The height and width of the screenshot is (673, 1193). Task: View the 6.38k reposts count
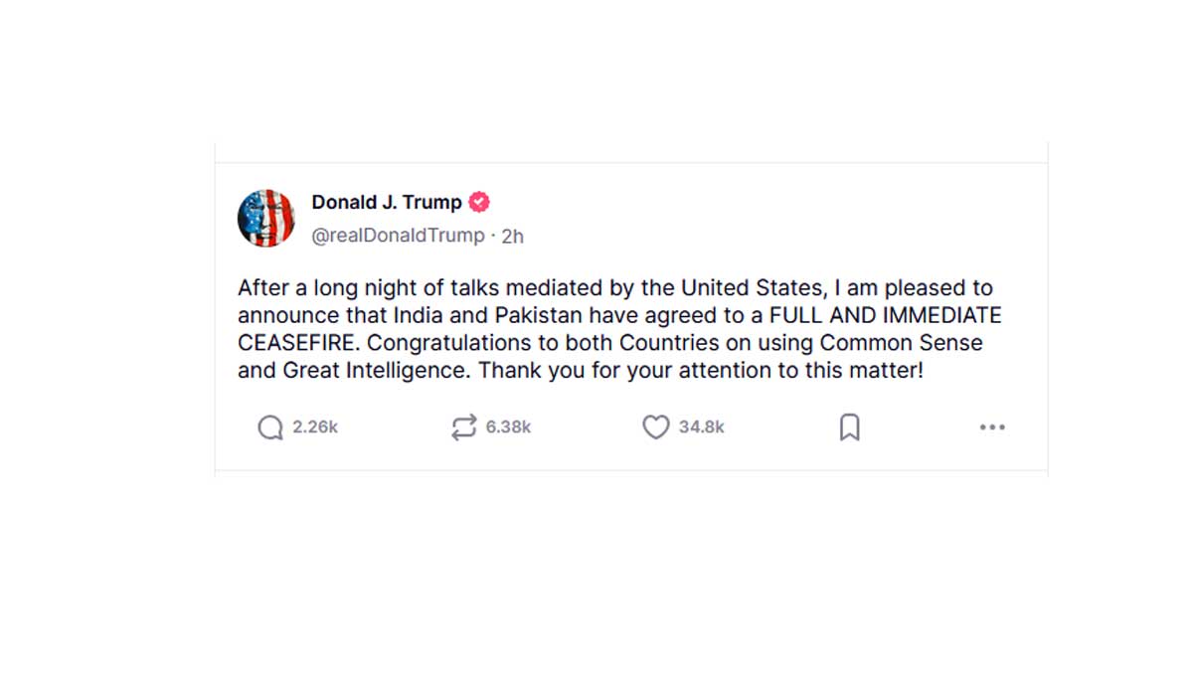pos(508,427)
